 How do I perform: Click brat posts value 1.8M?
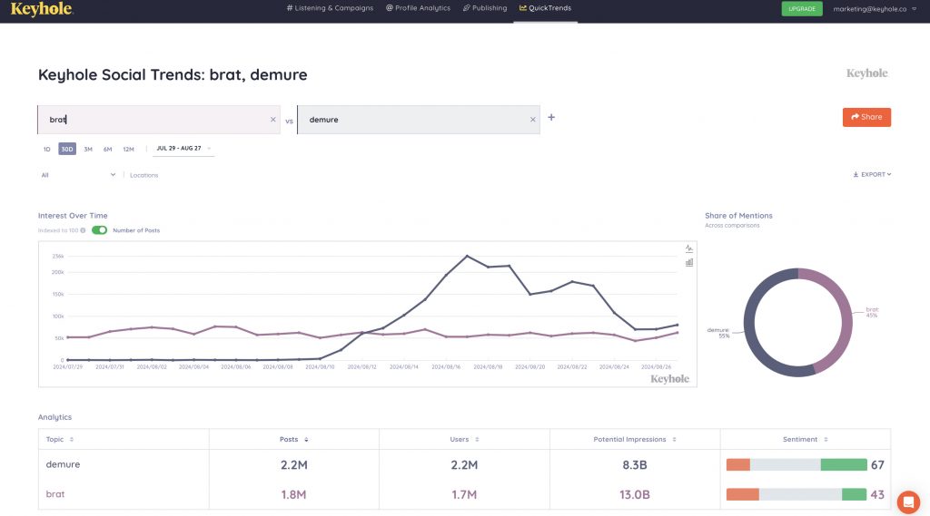(x=293, y=494)
